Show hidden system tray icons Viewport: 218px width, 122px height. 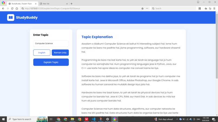[177, 119]
